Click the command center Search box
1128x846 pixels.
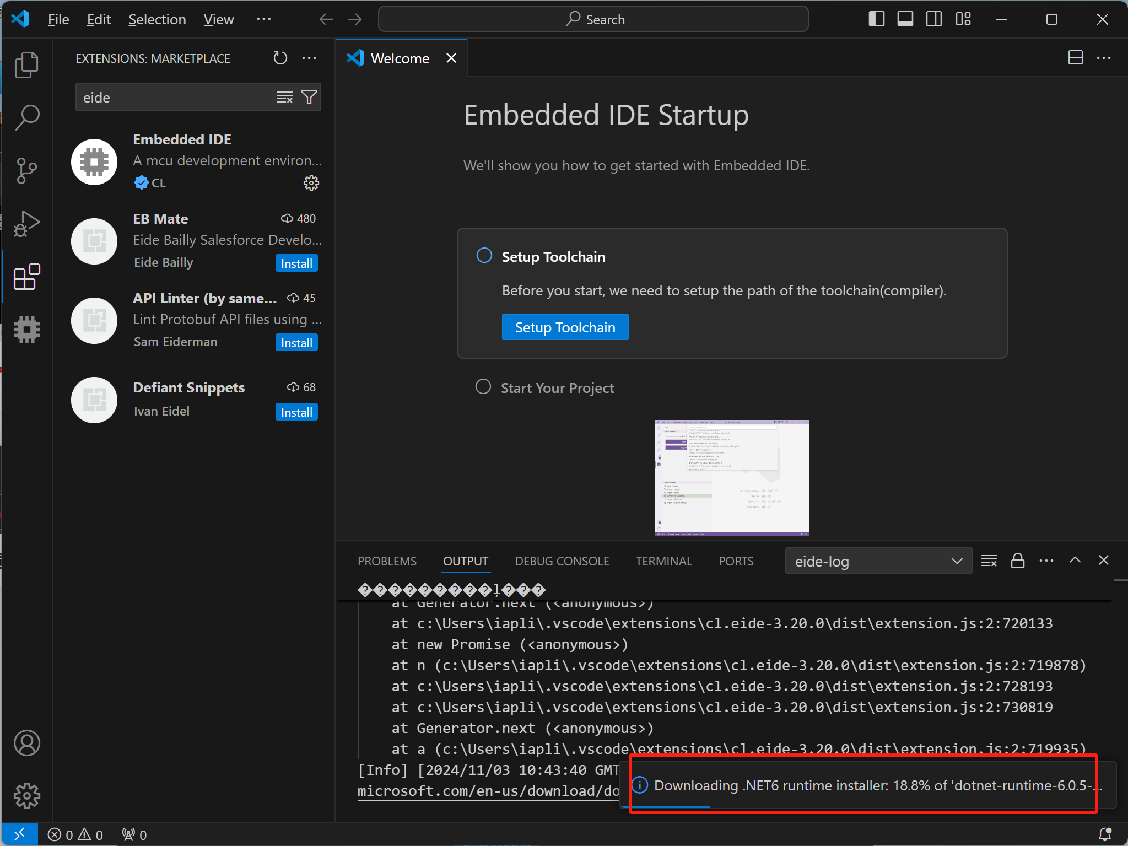point(593,19)
